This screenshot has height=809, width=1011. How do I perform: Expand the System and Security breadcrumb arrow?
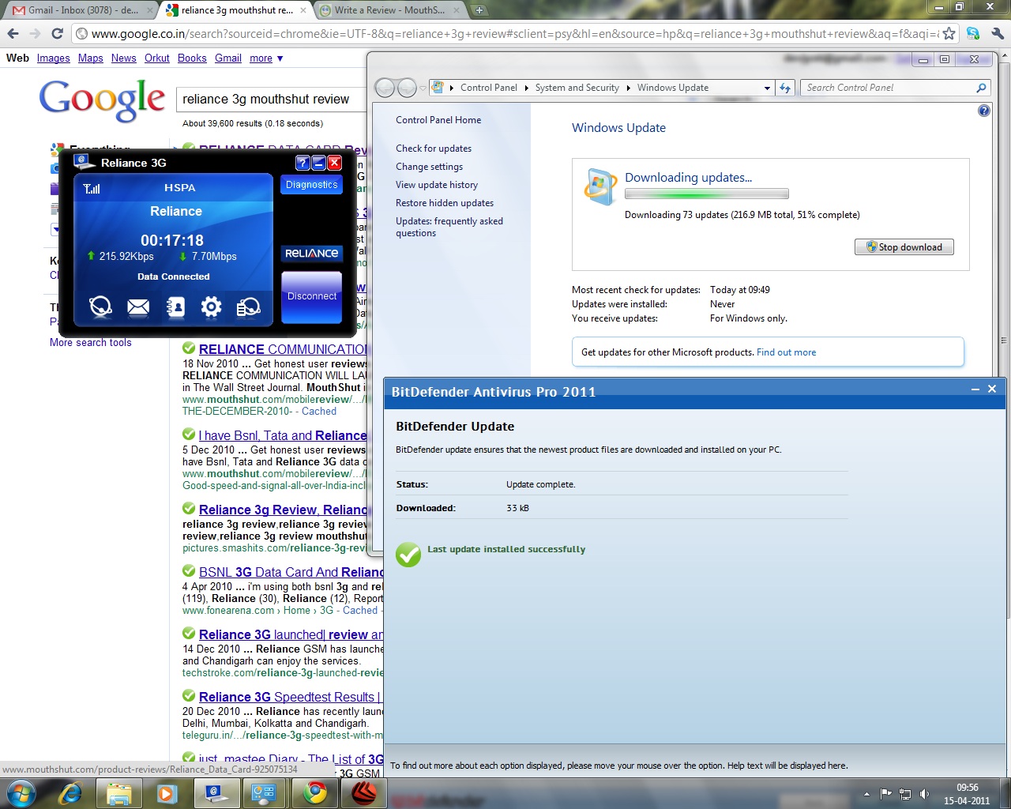coord(629,88)
